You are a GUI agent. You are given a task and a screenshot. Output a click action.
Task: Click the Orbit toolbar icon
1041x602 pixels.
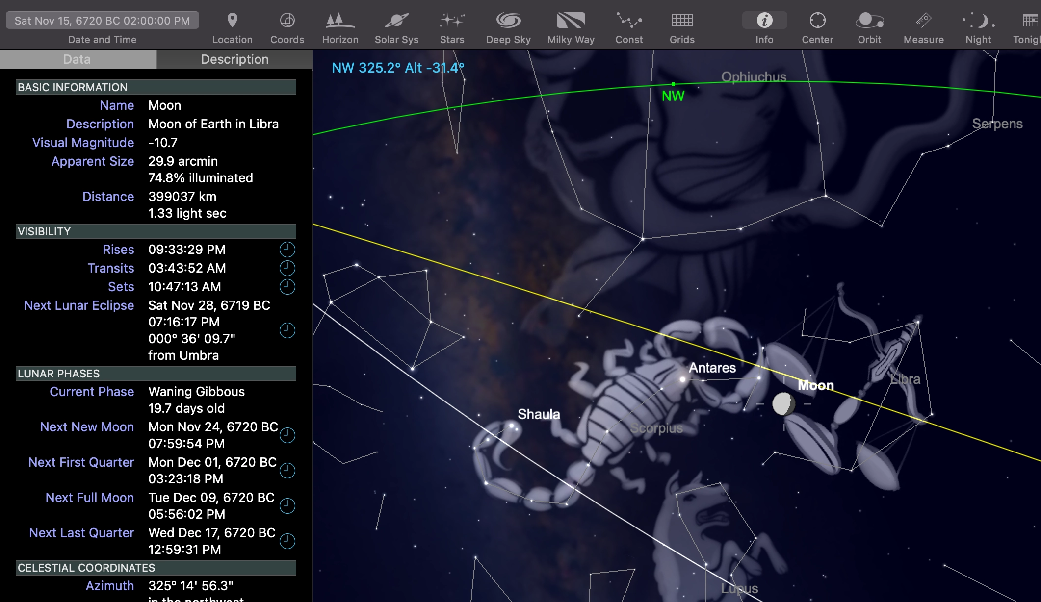click(x=869, y=21)
